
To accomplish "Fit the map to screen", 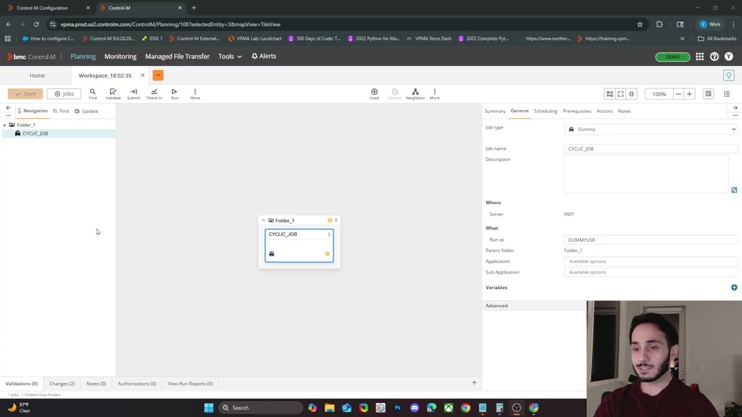I will (621, 94).
